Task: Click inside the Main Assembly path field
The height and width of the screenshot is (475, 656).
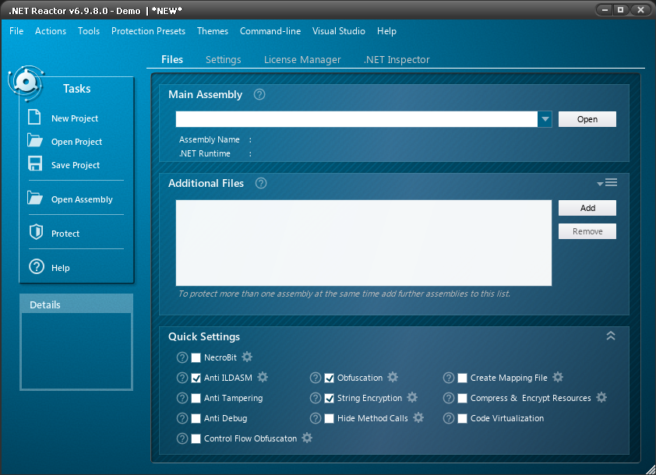Action: point(351,119)
